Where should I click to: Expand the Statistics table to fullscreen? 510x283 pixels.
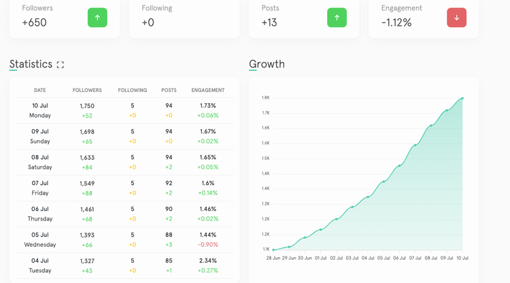click(61, 65)
